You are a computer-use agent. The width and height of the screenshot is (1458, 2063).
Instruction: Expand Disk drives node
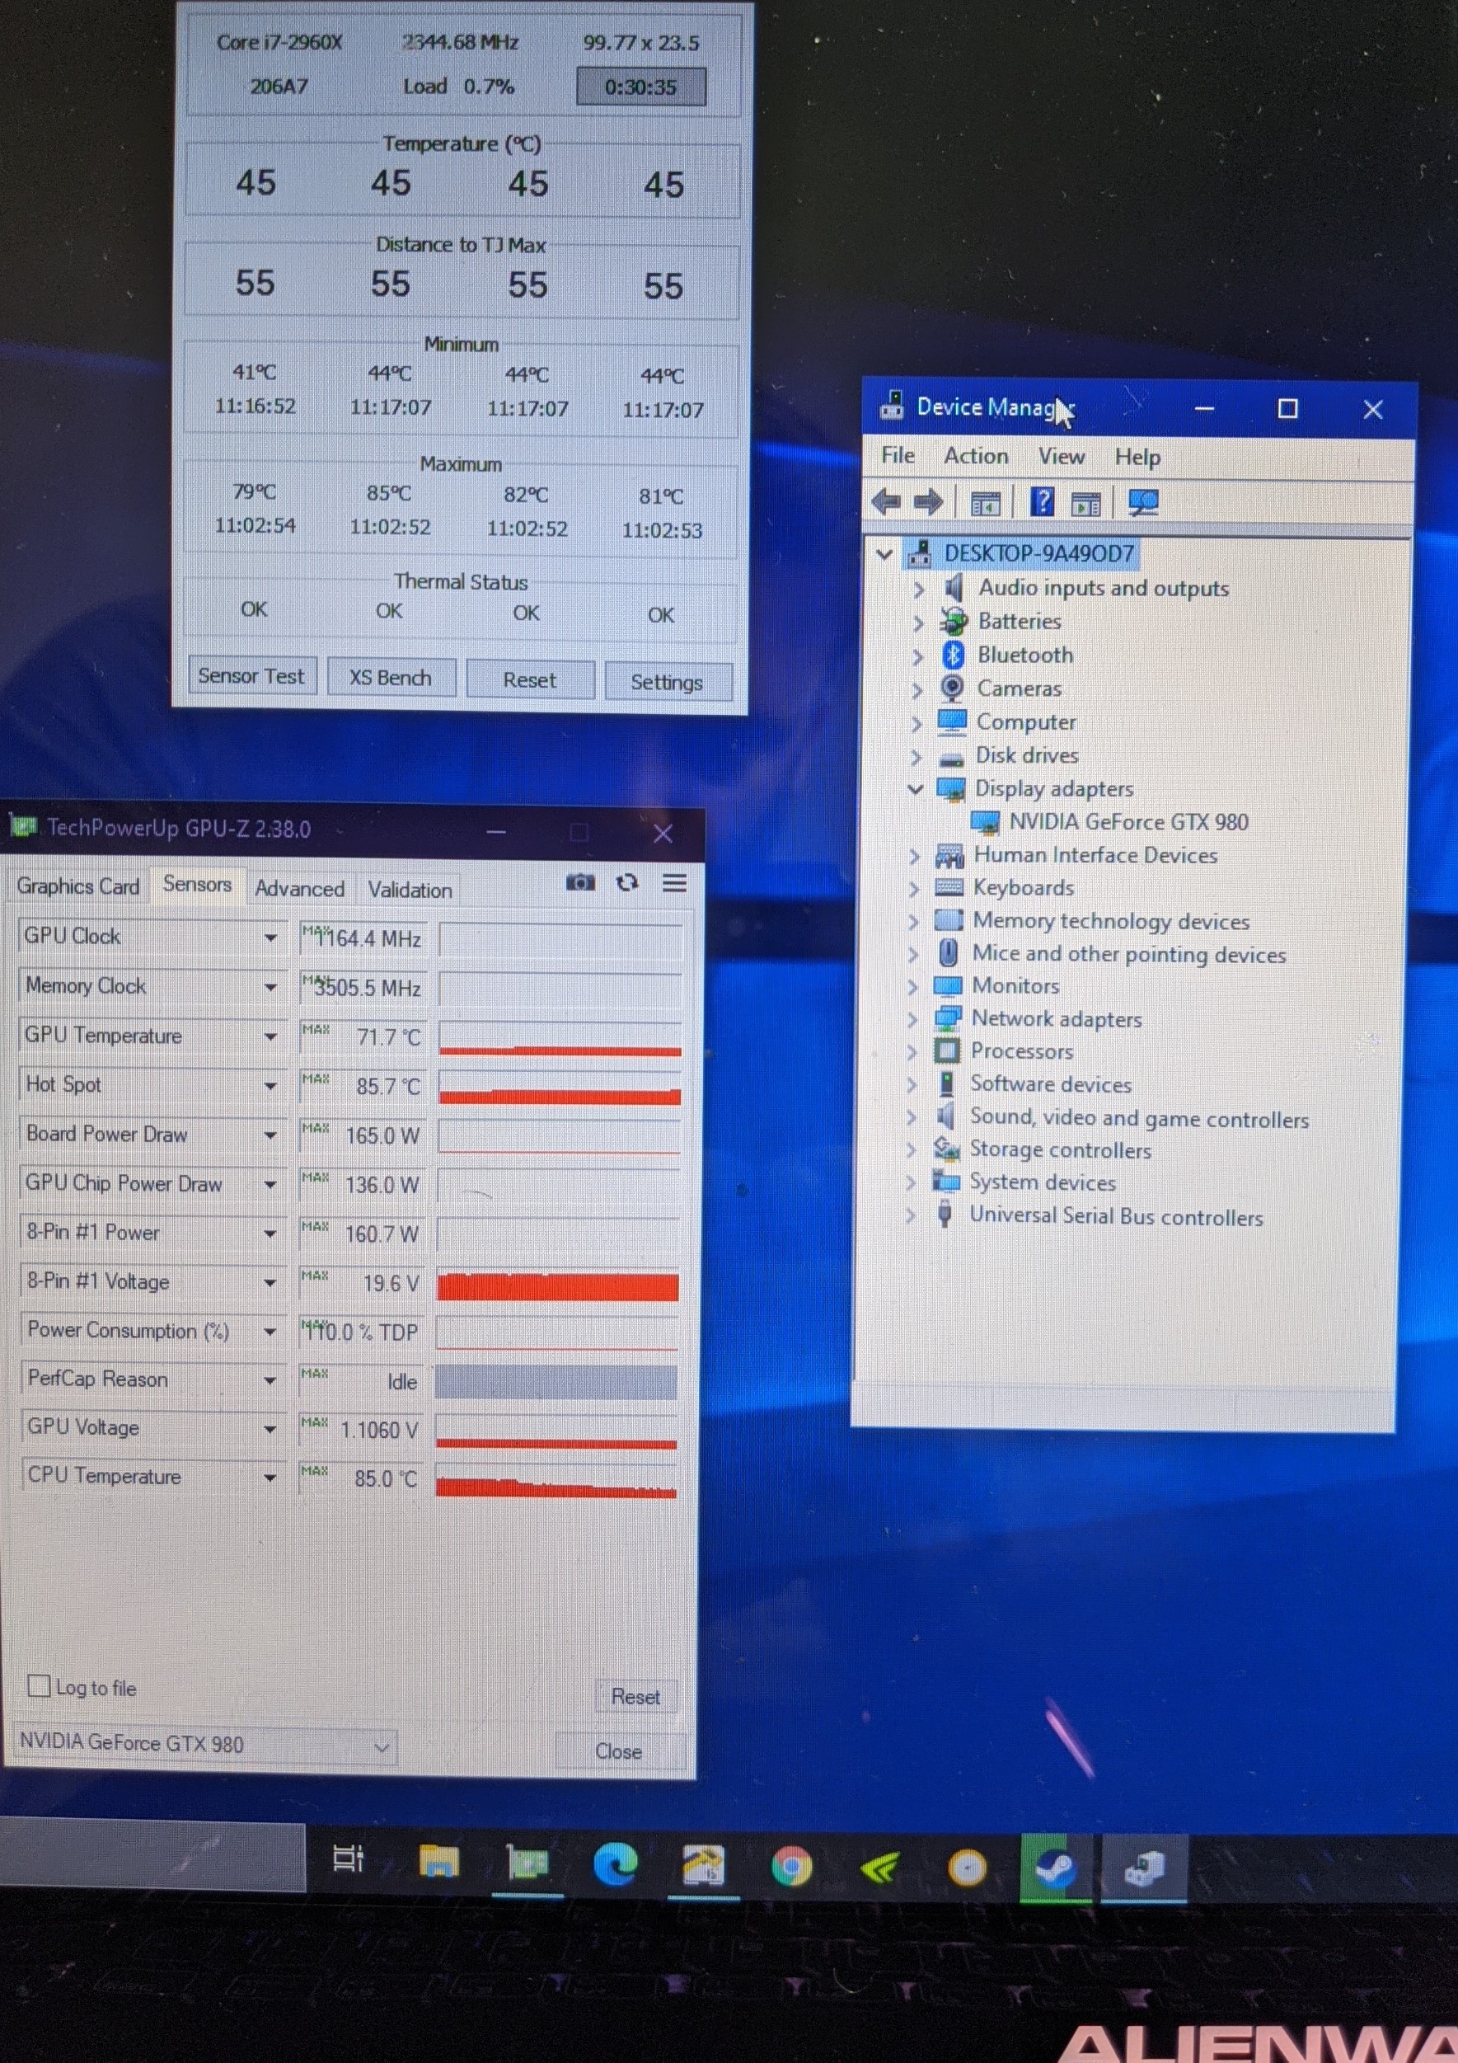click(916, 757)
